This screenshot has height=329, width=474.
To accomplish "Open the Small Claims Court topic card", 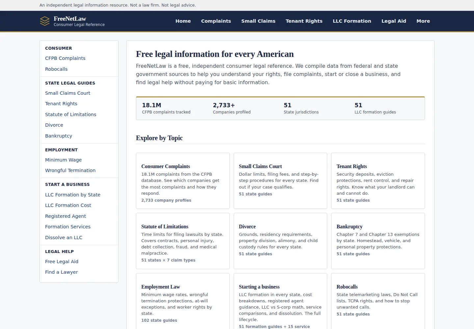I will click(280, 181).
